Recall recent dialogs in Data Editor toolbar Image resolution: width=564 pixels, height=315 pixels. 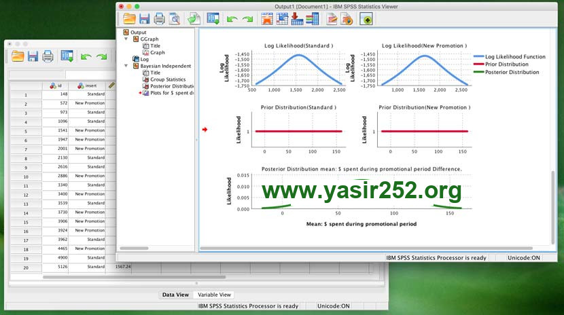pos(67,56)
